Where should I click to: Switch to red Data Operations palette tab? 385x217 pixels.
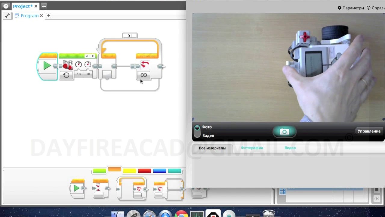[x=144, y=171]
